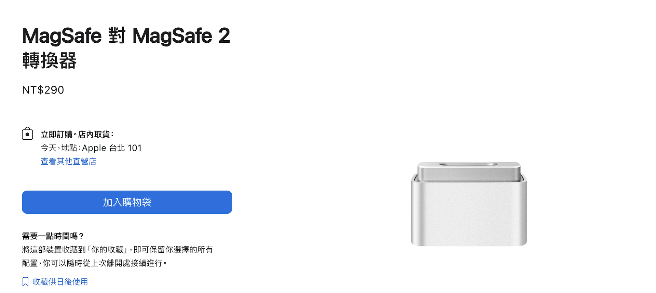Click the NT$290 price
Screen dimensions: 656x293
(x=43, y=90)
